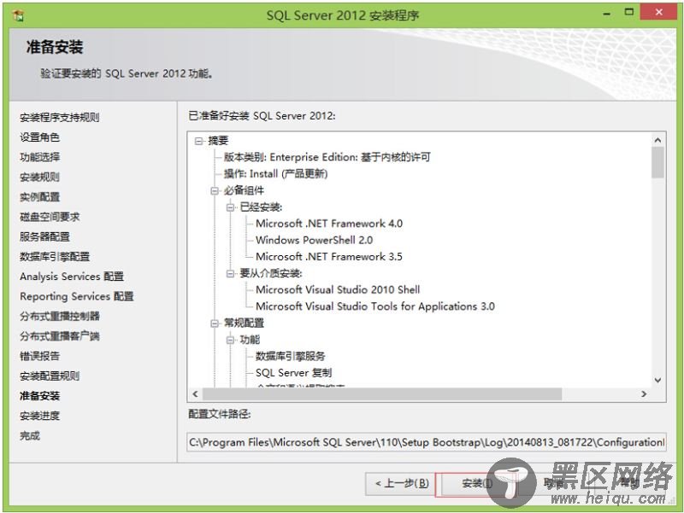Select Visual Studio Tools for Applications 3.0
Viewport: 684px width, 513px height.
tap(375, 306)
